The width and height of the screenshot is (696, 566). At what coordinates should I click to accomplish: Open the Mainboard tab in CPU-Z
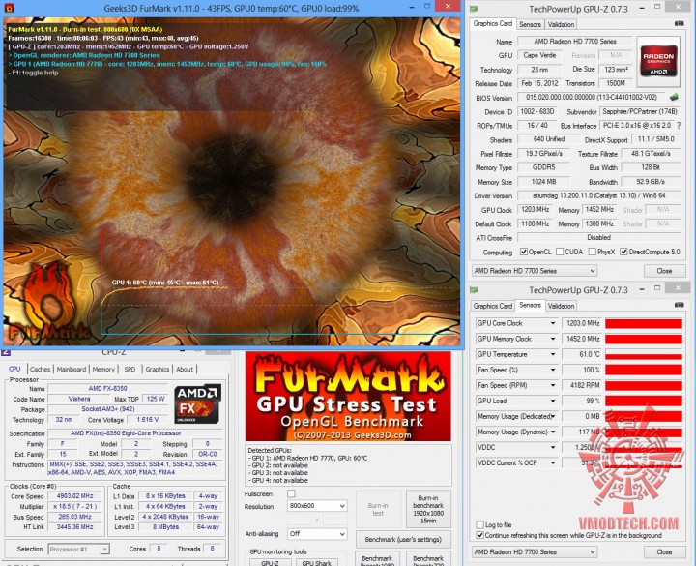[x=71, y=370]
